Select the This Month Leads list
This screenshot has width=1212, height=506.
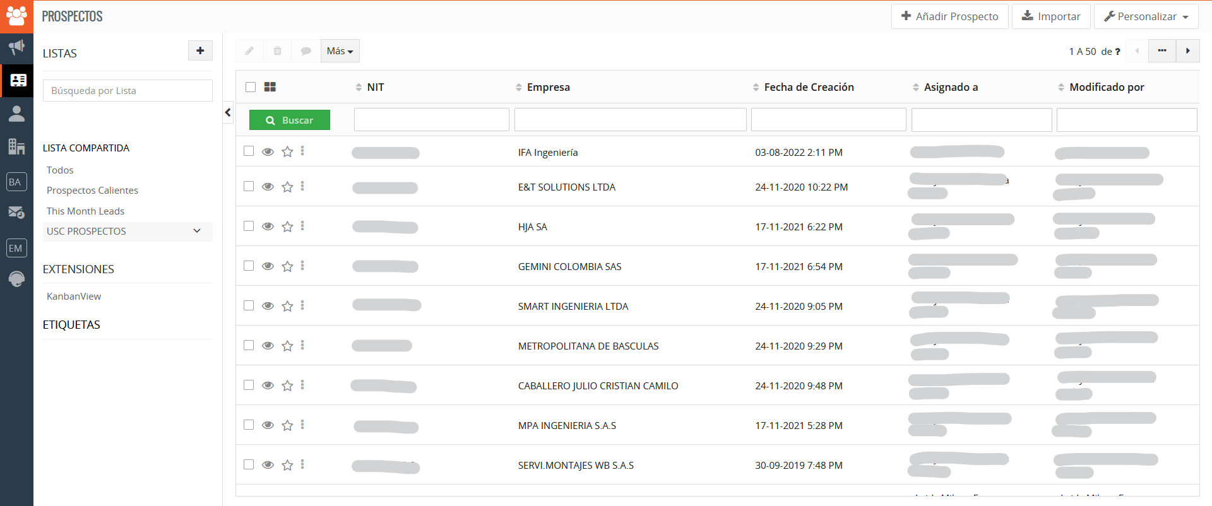[85, 211]
